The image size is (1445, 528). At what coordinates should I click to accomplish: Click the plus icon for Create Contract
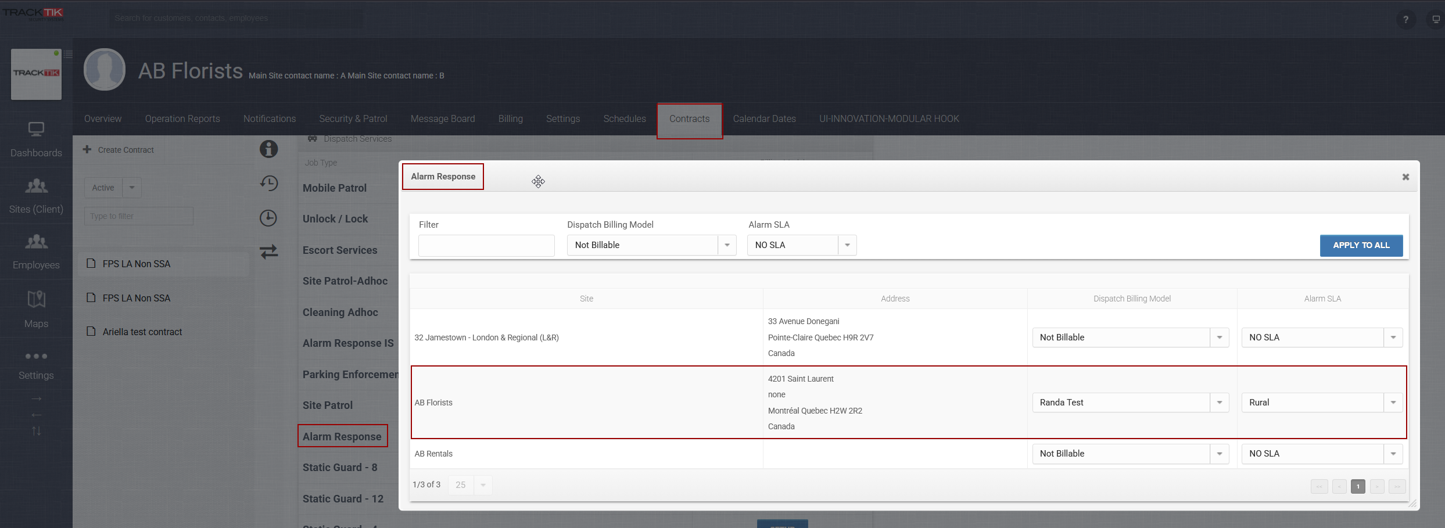(87, 149)
